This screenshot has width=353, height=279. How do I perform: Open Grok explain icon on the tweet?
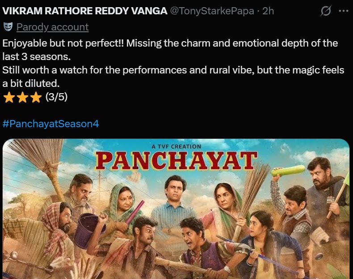(326, 11)
